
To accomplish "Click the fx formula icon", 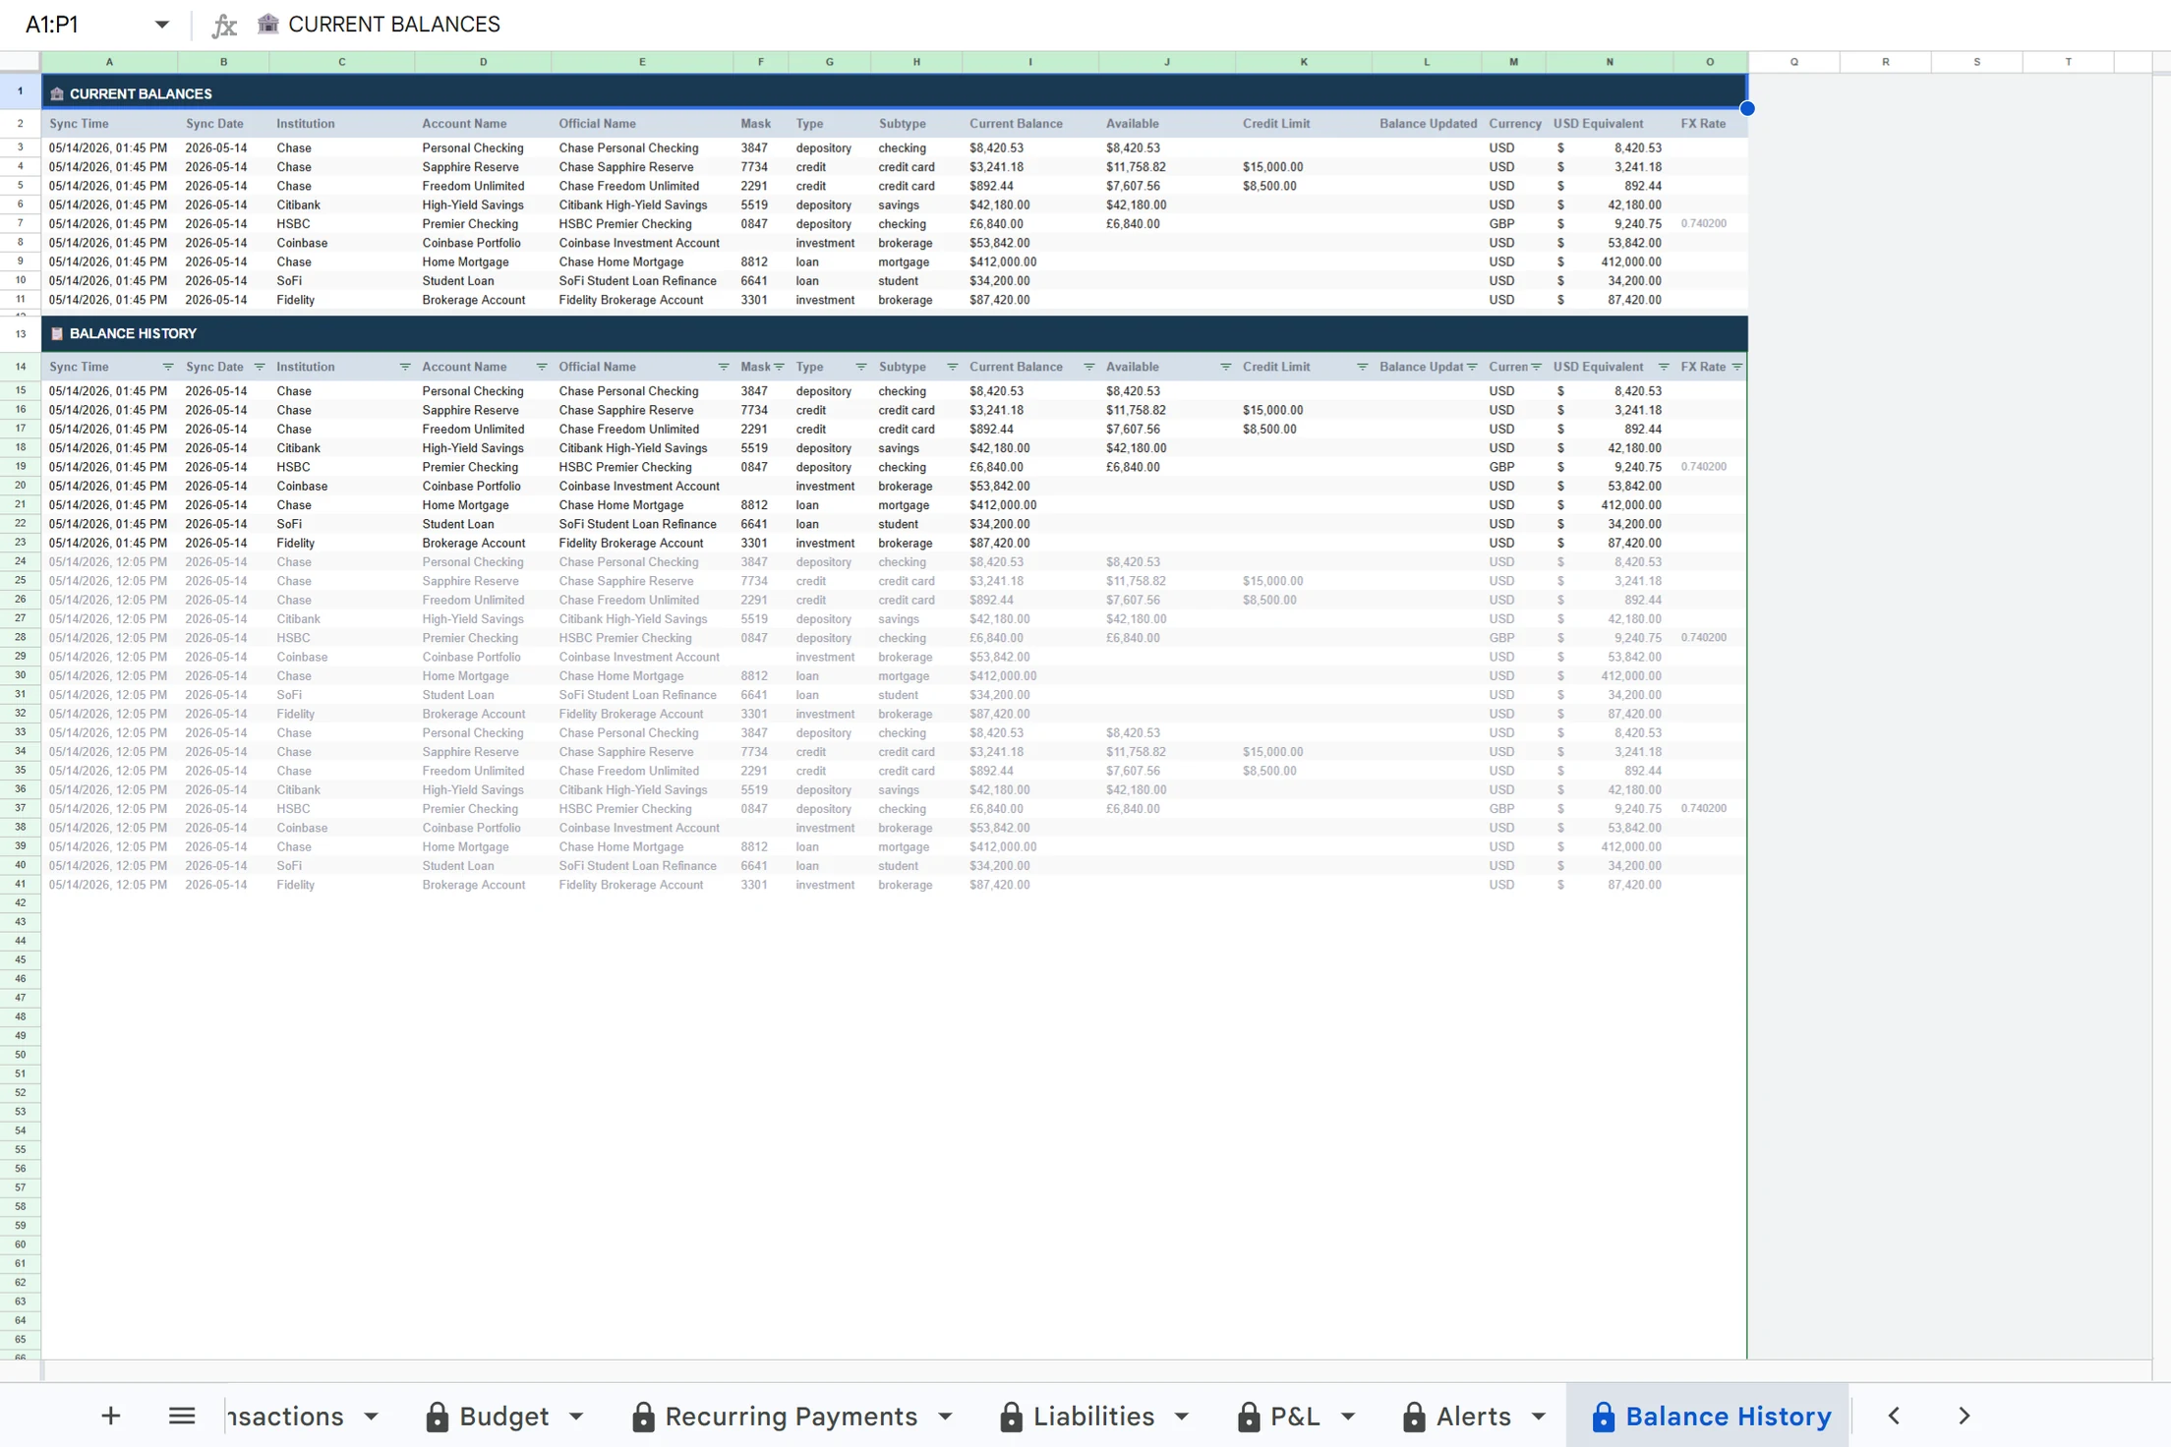I will tap(224, 25).
